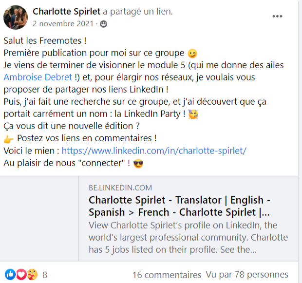Click the group audience icon beside the date
The image size is (302, 283).
tap(103, 23)
